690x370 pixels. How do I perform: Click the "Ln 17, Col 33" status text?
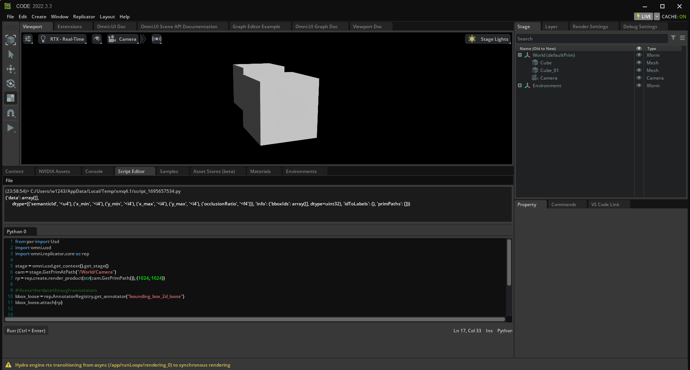467,330
